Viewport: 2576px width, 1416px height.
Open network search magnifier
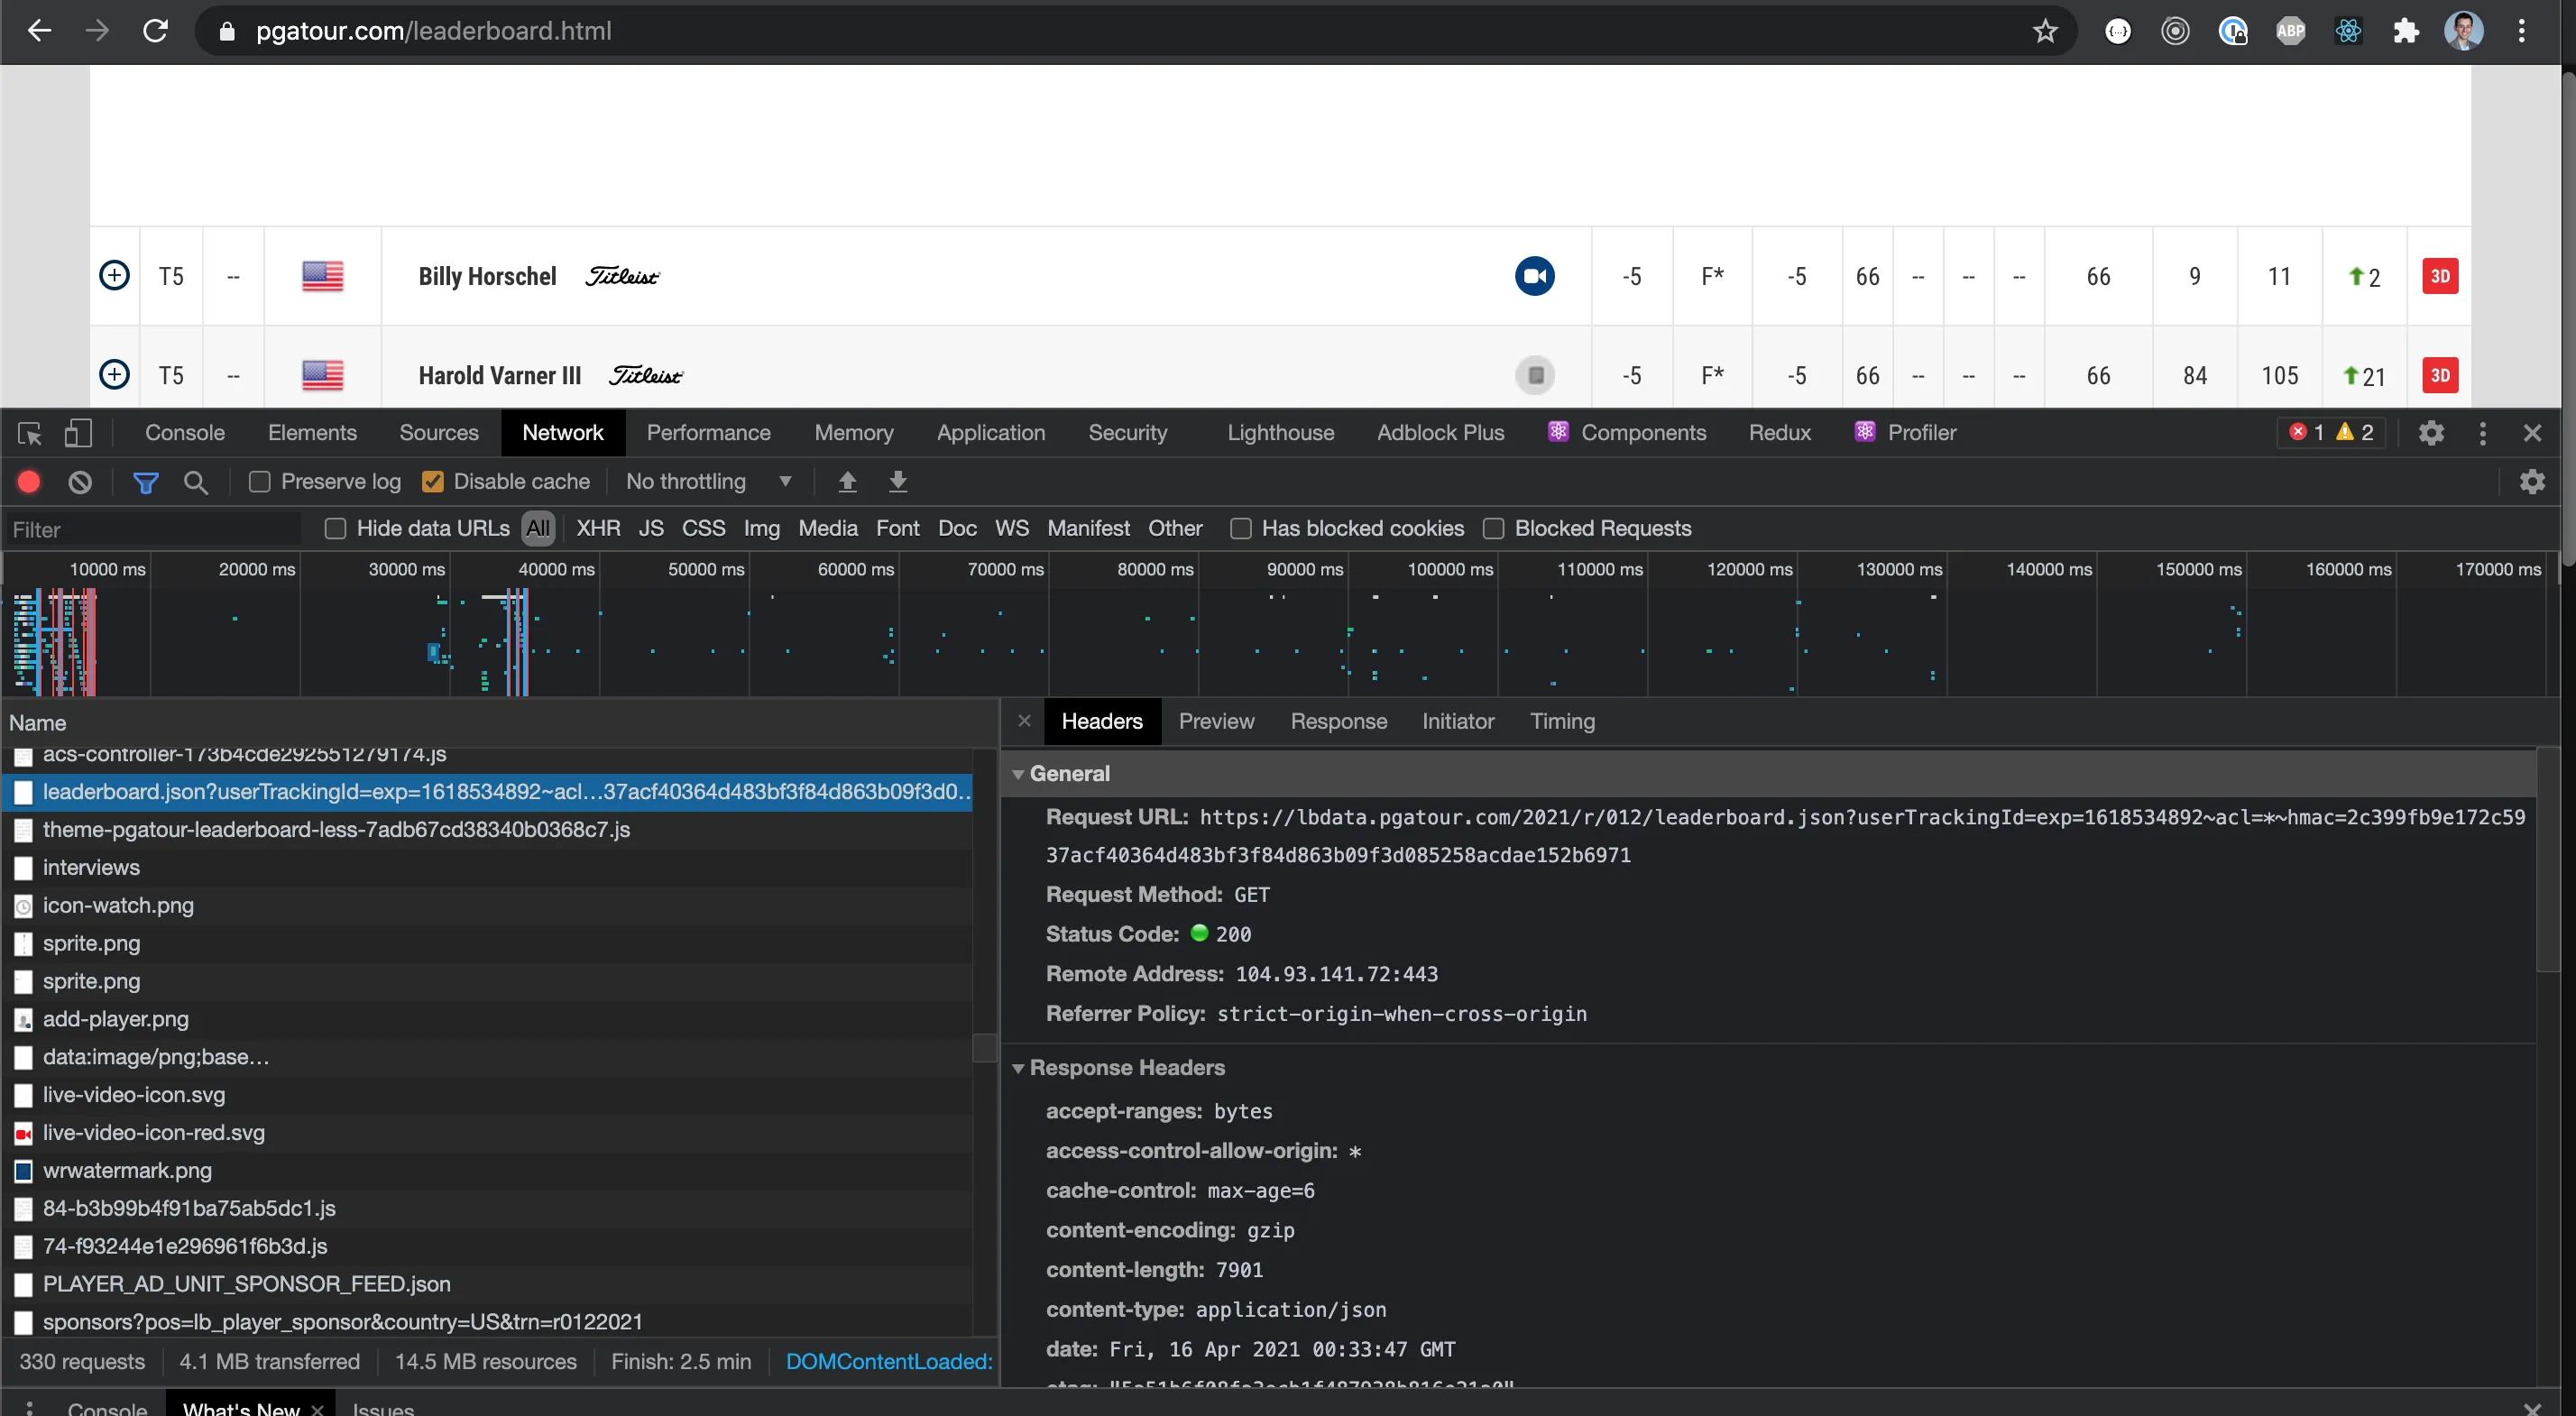196,482
